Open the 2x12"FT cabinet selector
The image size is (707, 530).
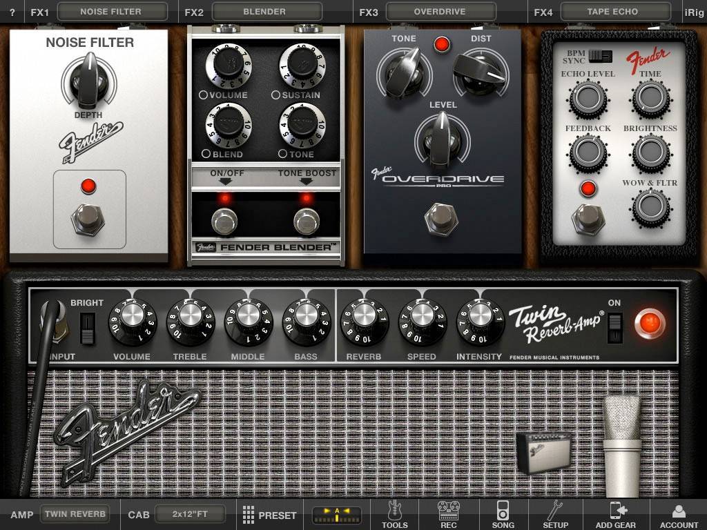click(x=190, y=514)
